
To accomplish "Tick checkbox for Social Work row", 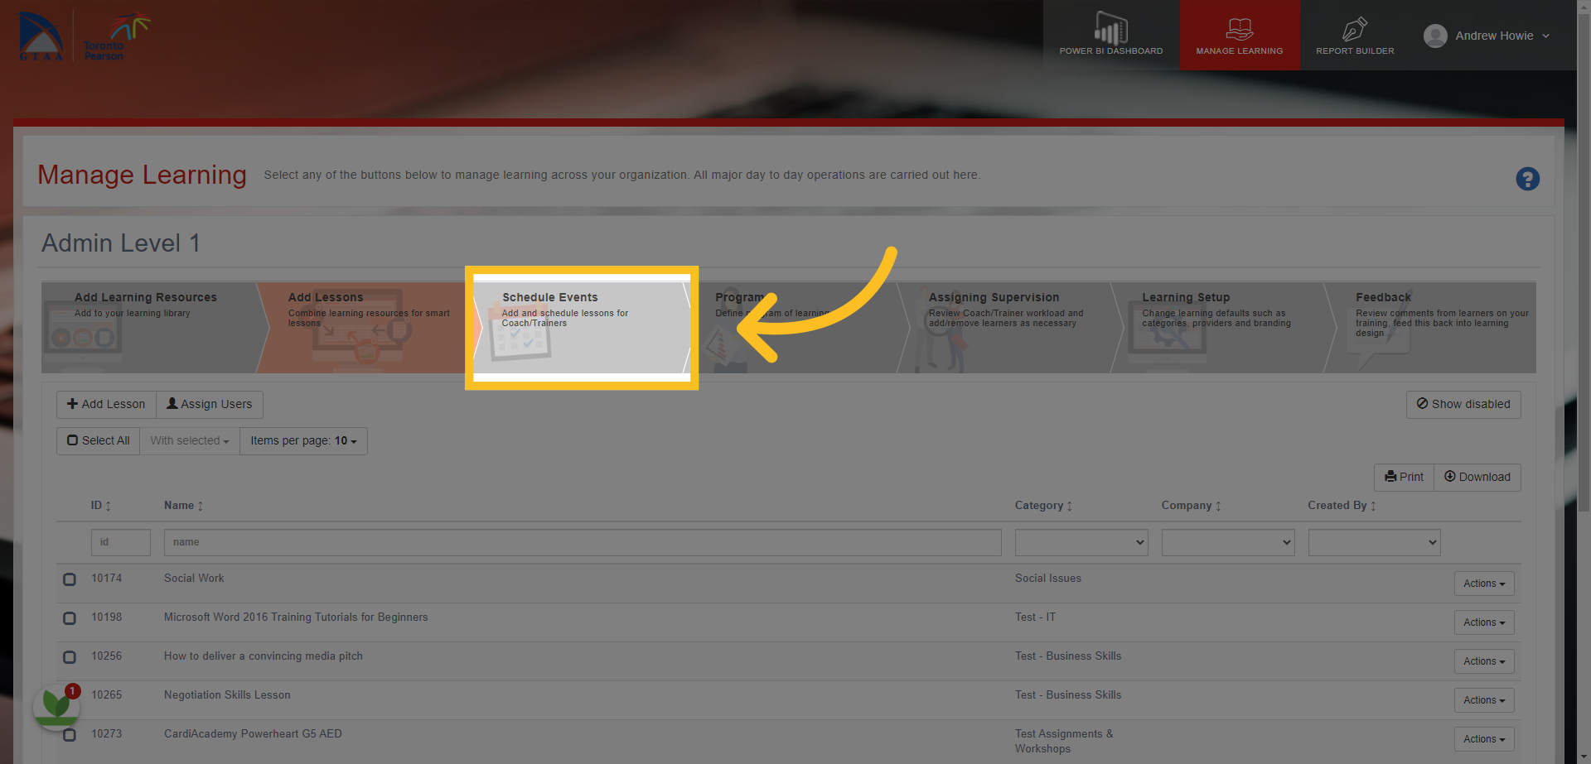I will (70, 579).
